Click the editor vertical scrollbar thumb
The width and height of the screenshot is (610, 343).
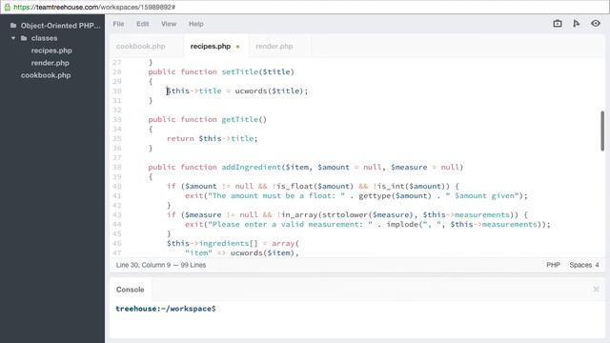click(602, 131)
